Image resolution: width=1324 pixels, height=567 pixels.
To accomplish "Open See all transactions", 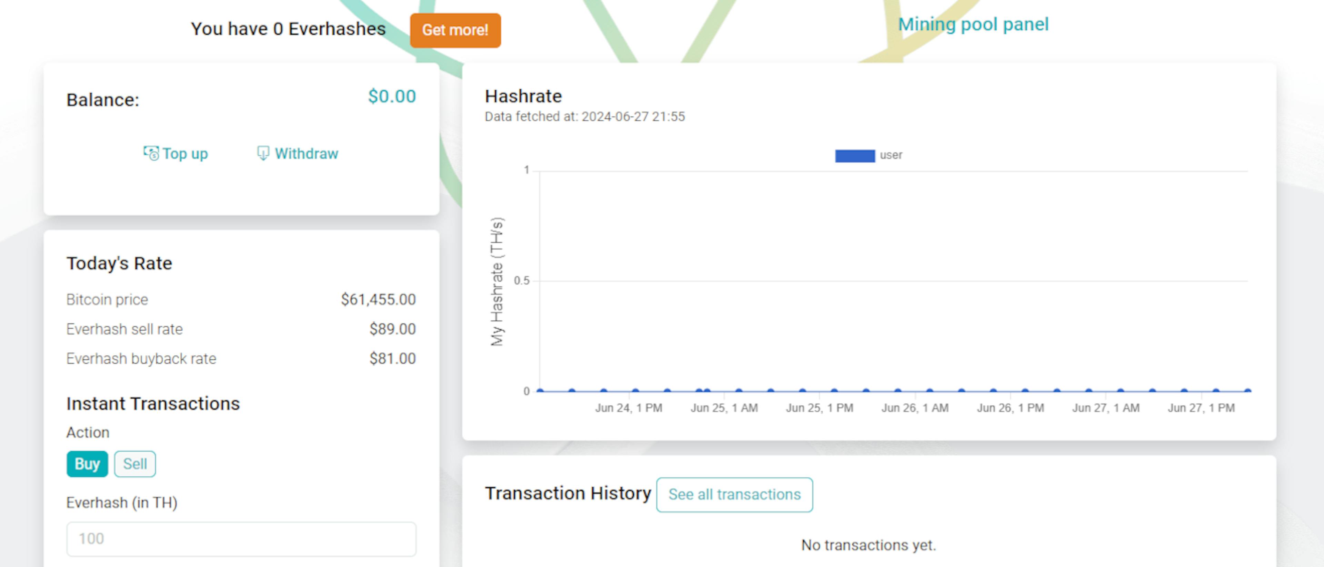I will tap(734, 495).
